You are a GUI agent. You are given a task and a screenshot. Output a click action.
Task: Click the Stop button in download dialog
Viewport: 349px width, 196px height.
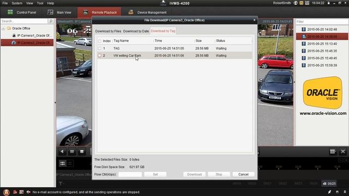tap(219, 174)
